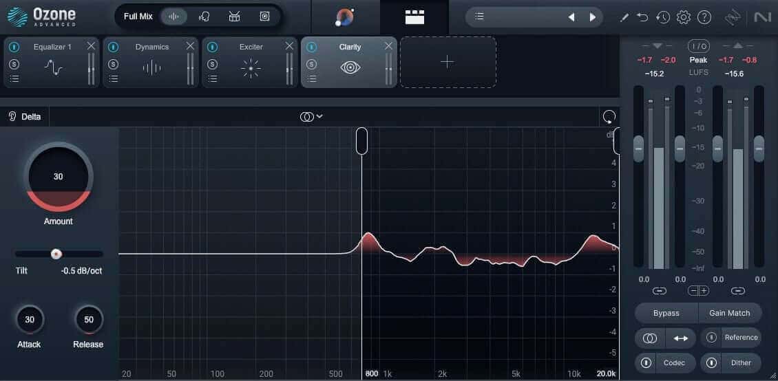The height and width of the screenshot is (381, 778).
Task: Open the preset list icon
Action: pos(479,17)
